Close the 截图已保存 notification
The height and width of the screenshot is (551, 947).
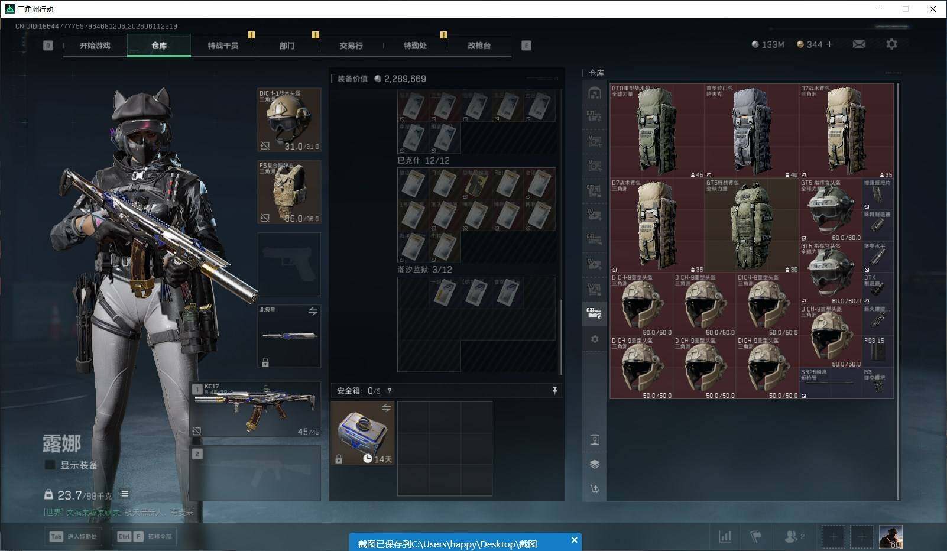point(574,540)
